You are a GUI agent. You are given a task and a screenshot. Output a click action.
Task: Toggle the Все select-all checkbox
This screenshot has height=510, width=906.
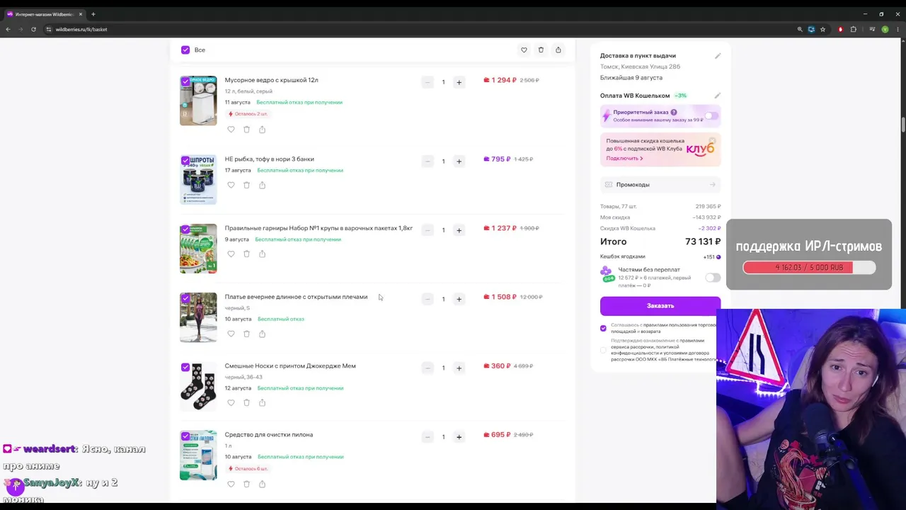pyautogui.click(x=185, y=50)
